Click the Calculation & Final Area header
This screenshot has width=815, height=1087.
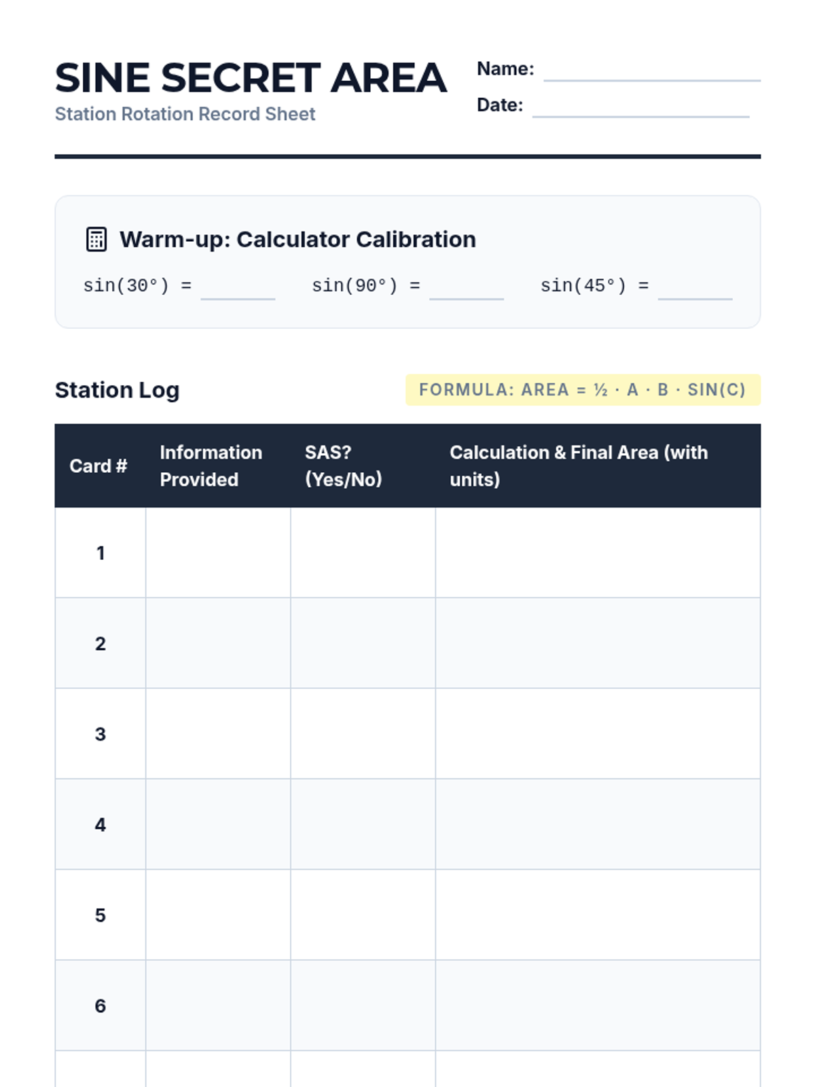598,466
